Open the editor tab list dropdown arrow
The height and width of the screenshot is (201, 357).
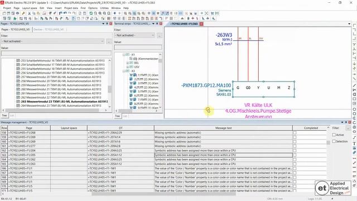(x=349, y=23)
